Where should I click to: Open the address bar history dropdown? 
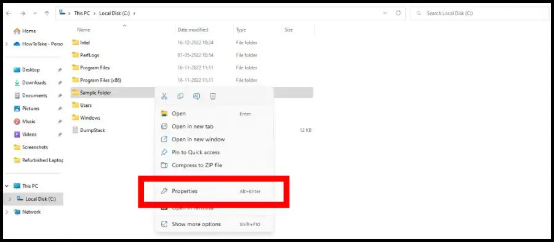385,13
